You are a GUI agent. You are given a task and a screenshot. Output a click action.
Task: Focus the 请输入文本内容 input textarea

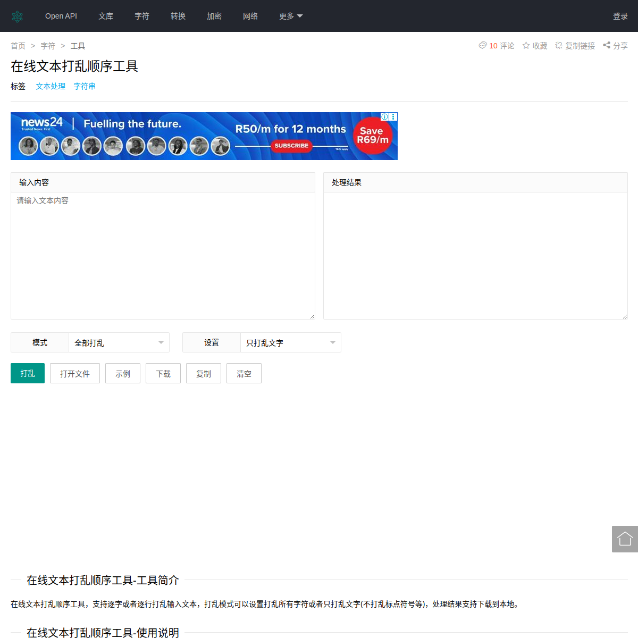pos(163,256)
